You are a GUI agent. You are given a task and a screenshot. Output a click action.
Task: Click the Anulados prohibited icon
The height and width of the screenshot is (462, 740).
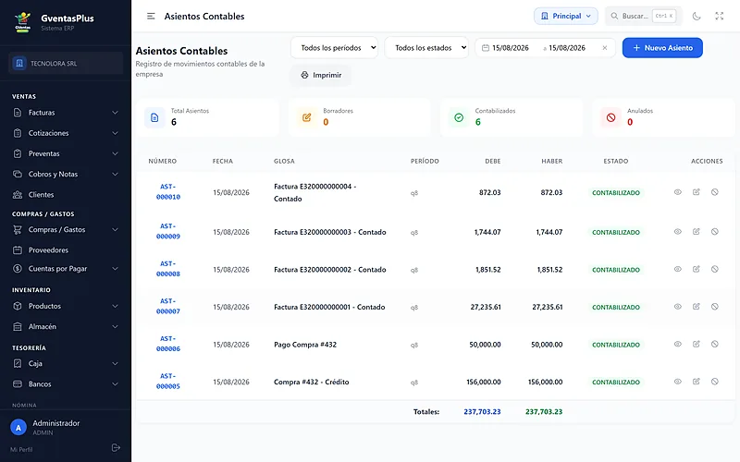tap(610, 117)
